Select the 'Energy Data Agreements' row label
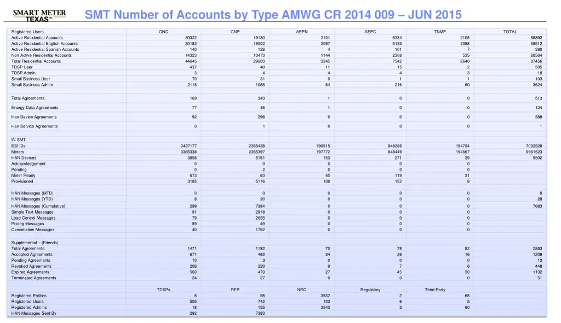This screenshot has height=323, width=561. [x=35, y=108]
